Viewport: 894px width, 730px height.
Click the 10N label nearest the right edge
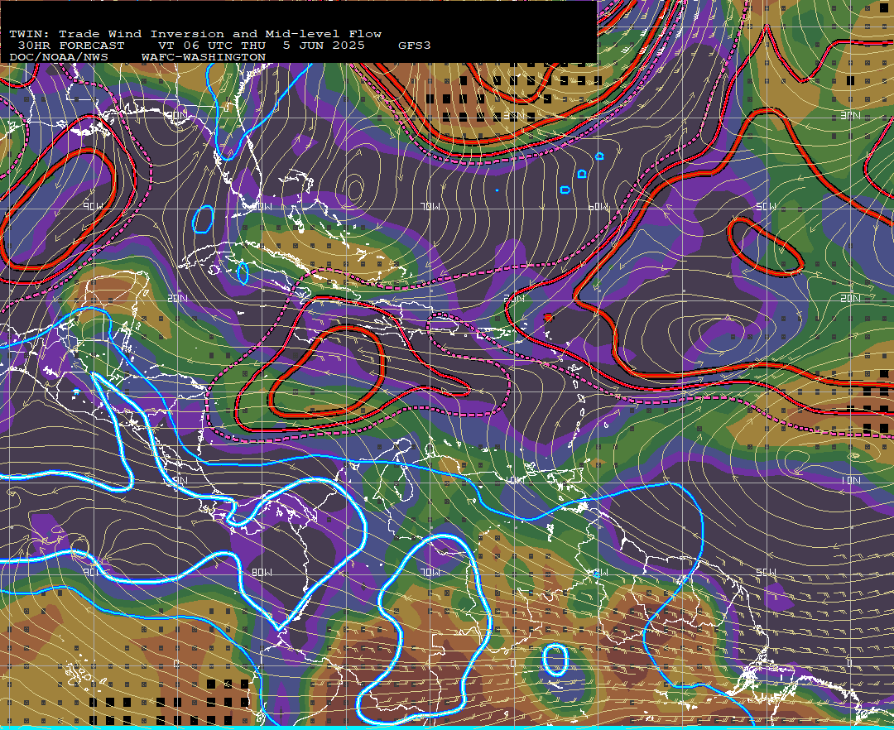coord(850,480)
